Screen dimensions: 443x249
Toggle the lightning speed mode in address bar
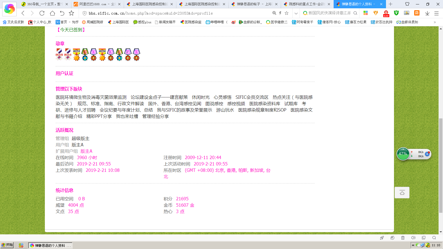[280, 13]
